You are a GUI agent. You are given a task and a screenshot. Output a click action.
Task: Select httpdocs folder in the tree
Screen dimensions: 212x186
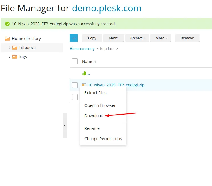click(x=27, y=48)
